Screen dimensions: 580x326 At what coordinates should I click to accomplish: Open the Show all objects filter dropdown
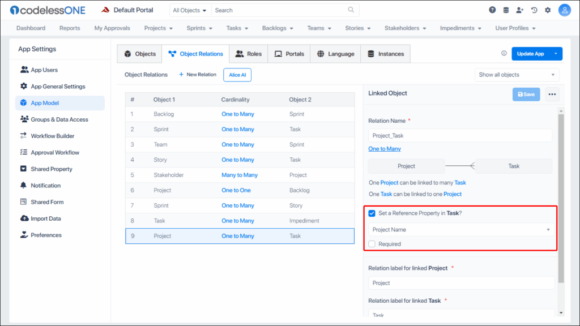tap(517, 75)
